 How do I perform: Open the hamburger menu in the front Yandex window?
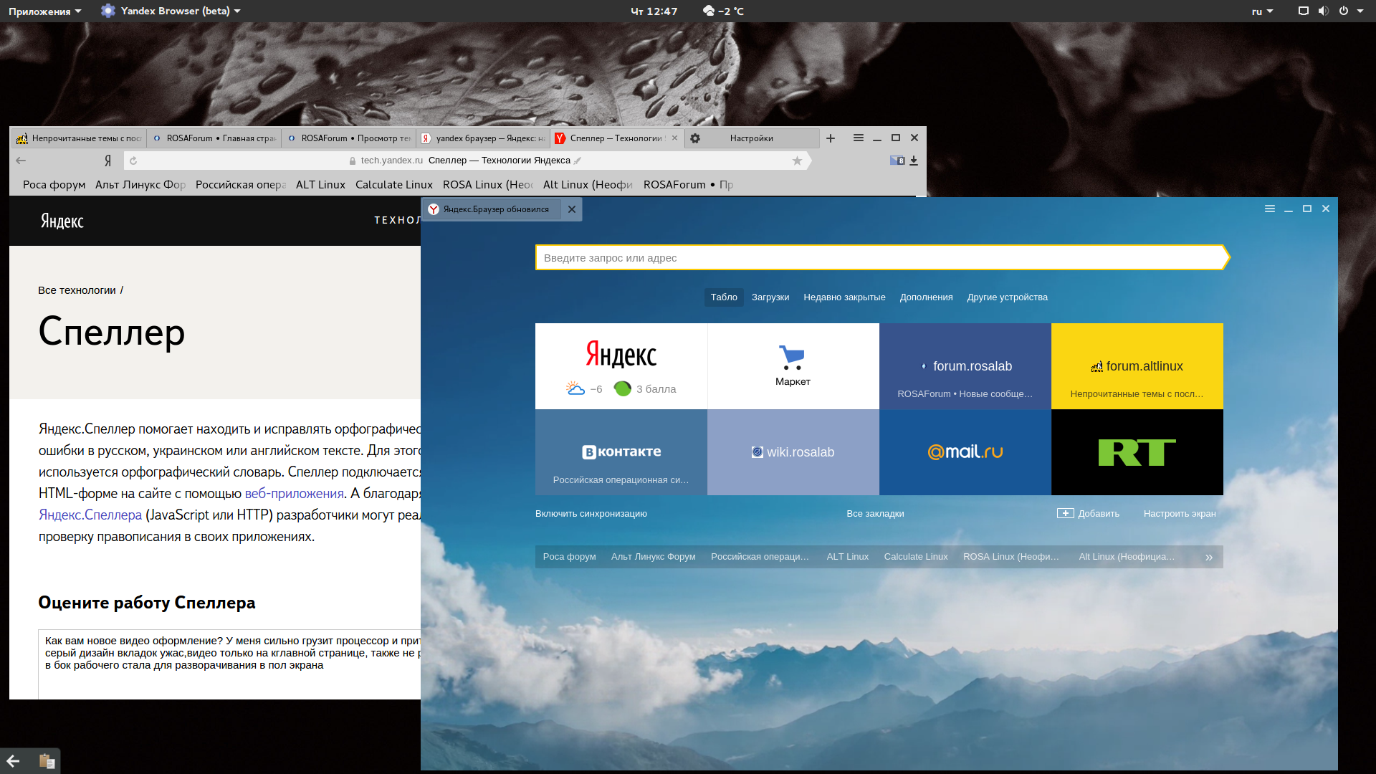point(1269,209)
